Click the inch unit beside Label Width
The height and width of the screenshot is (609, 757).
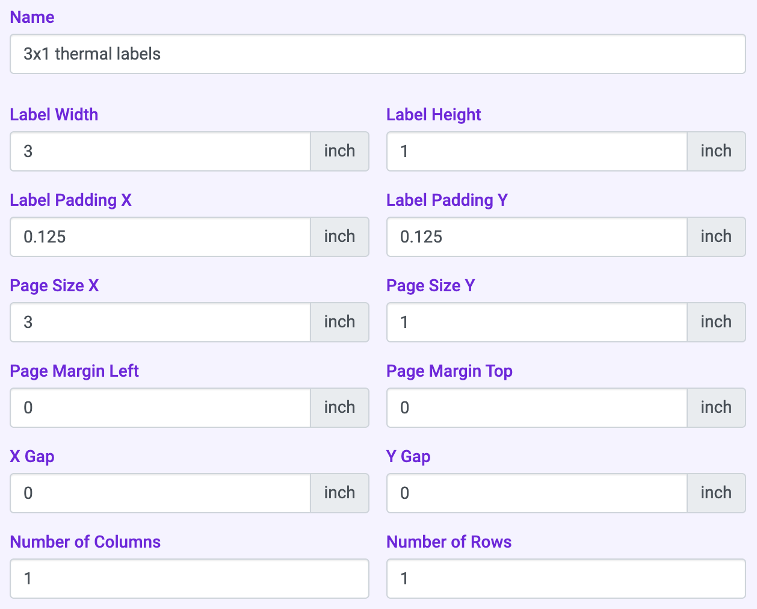click(x=339, y=152)
